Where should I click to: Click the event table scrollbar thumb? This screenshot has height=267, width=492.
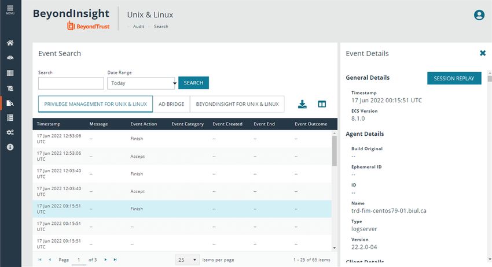point(335,151)
